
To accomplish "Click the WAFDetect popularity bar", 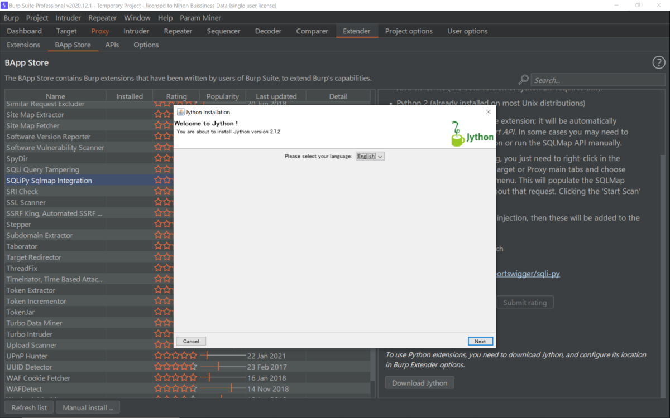I will click(223, 389).
